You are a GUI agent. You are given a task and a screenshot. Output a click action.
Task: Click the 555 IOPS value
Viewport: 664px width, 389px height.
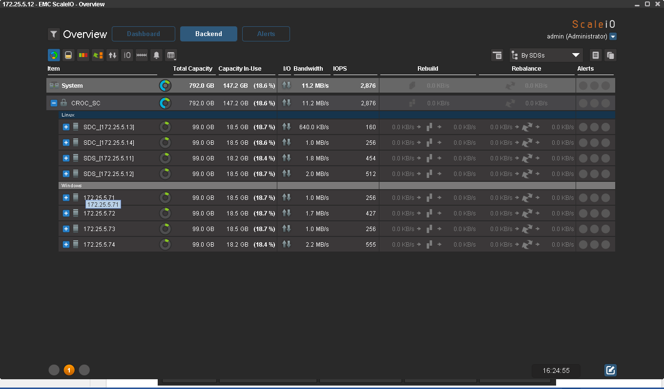371,245
